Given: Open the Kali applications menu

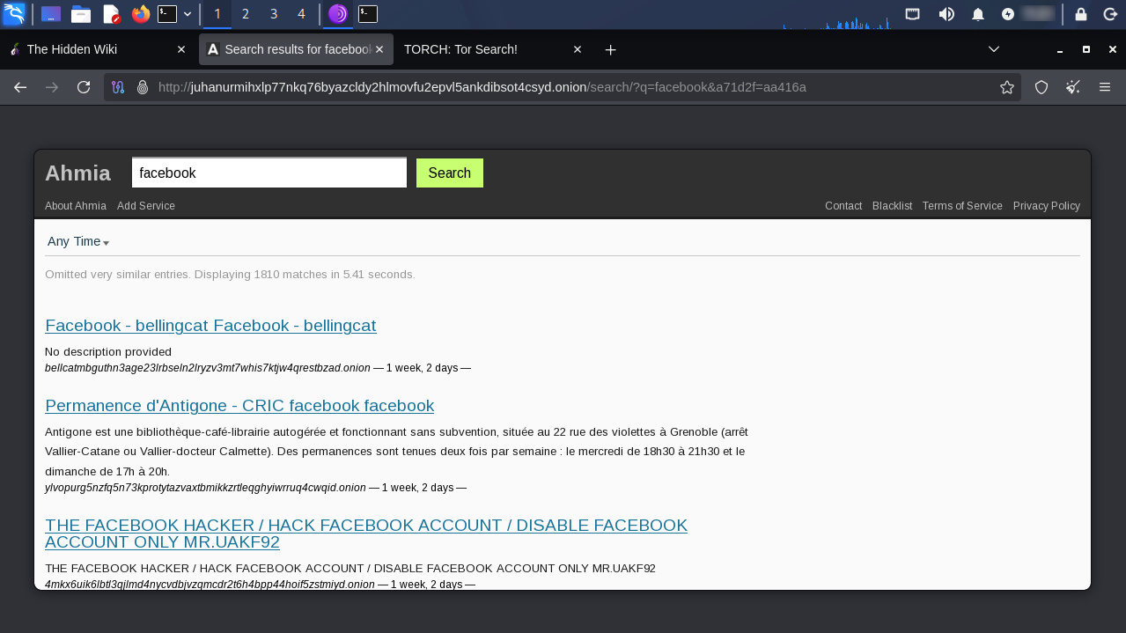Looking at the screenshot, I should (x=13, y=14).
